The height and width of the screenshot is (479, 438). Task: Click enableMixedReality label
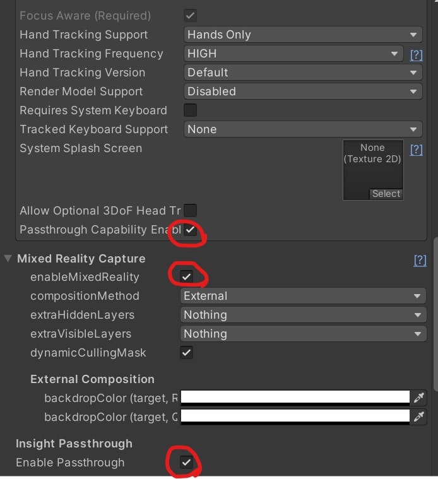click(x=85, y=277)
